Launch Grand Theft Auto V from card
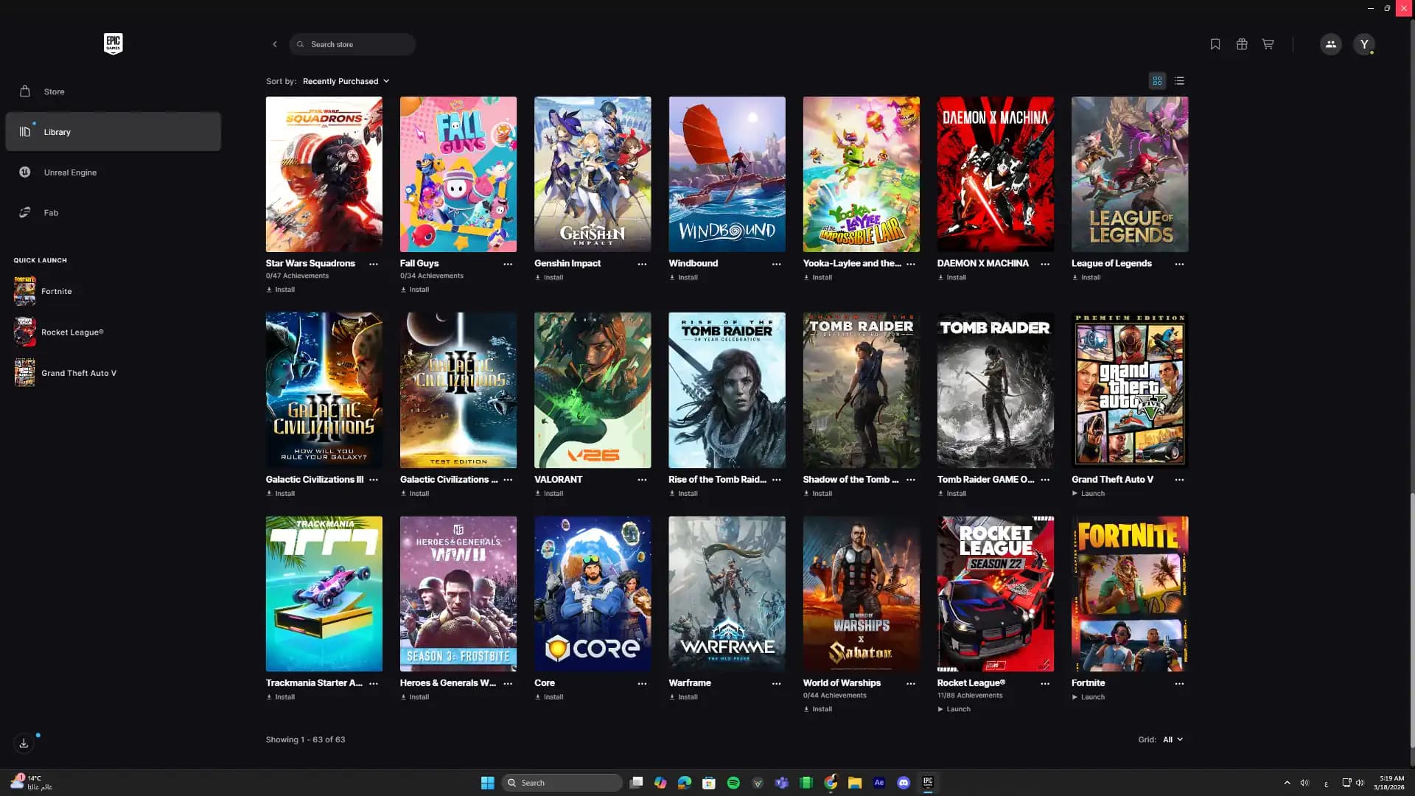This screenshot has height=796, width=1415. click(1089, 494)
